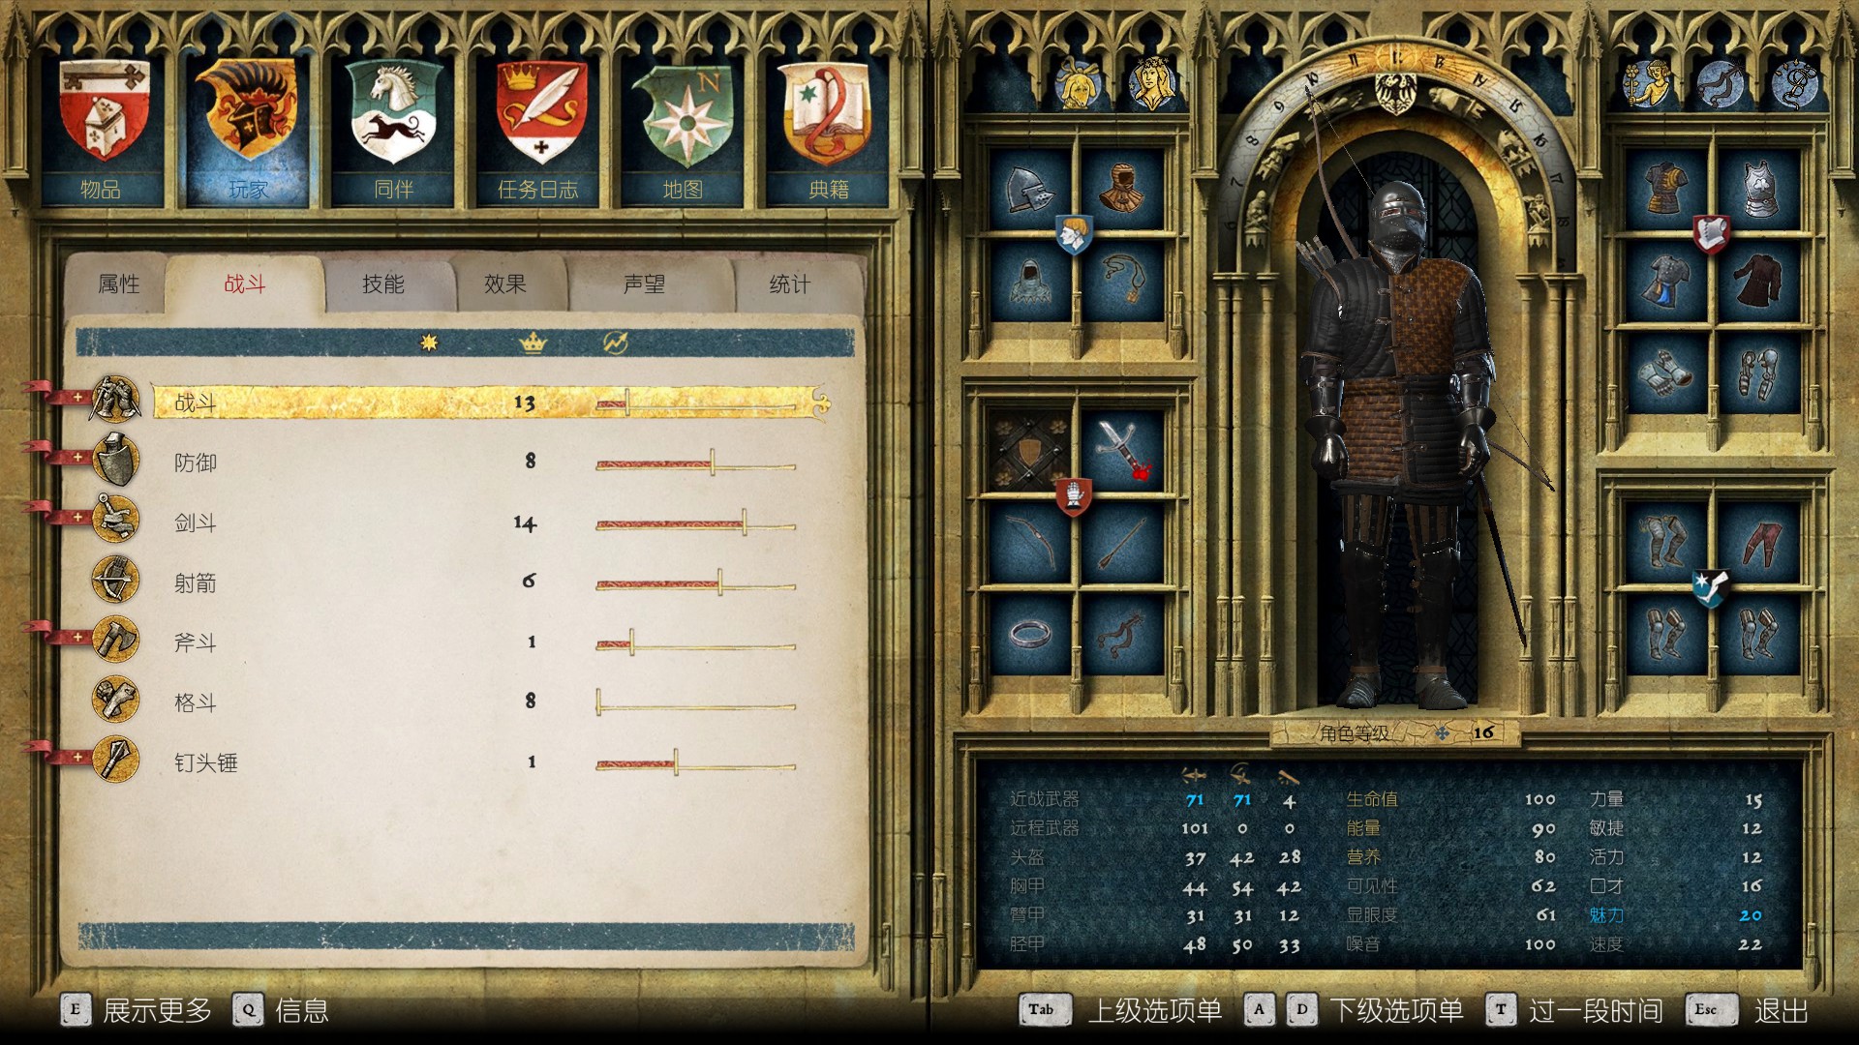Select the equipped bow slot
The width and height of the screenshot is (1859, 1045).
[x=1030, y=542]
